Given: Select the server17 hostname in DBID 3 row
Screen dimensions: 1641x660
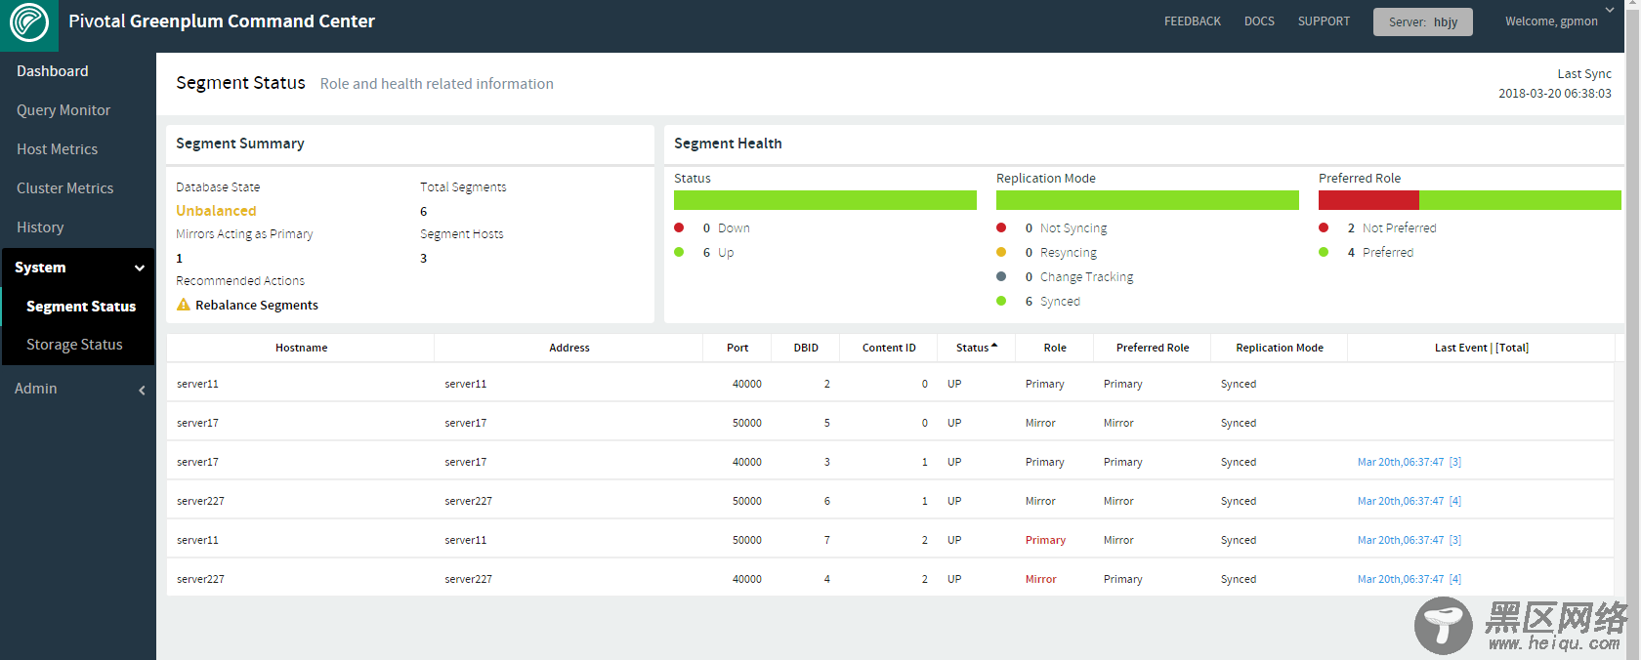Looking at the screenshot, I should (x=197, y=462).
